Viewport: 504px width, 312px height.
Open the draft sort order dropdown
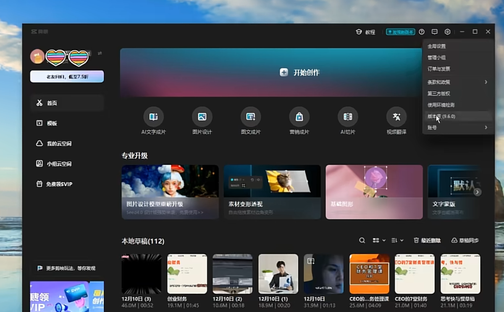pyautogui.click(x=397, y=241)
